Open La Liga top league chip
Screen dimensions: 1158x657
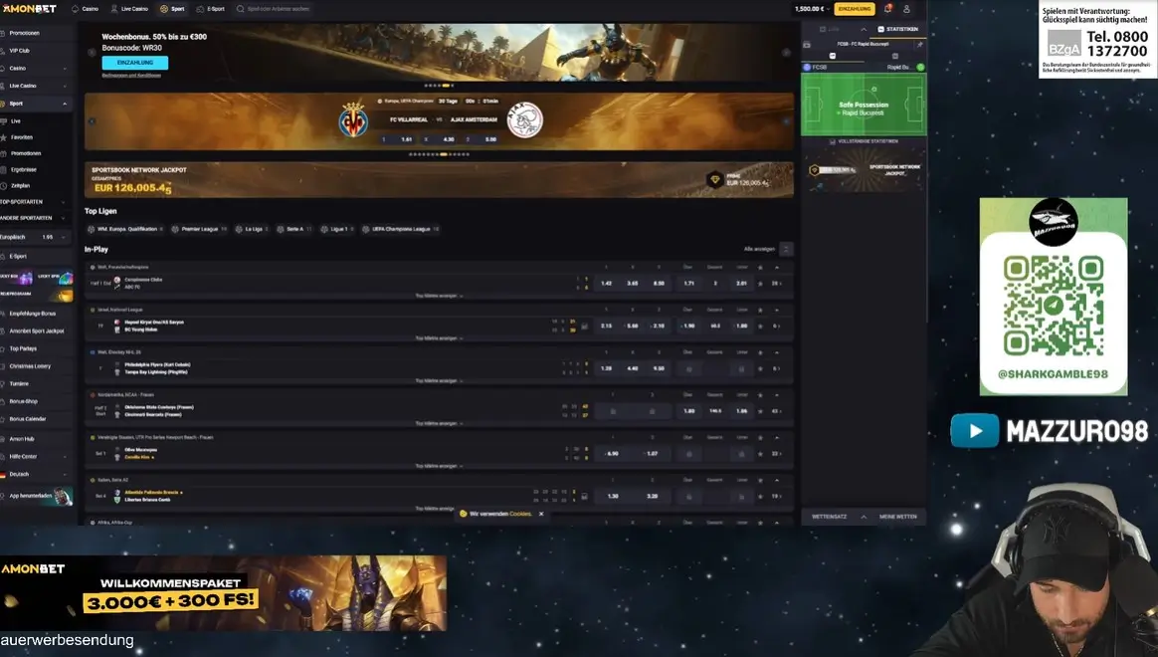[x=251, y=229]
